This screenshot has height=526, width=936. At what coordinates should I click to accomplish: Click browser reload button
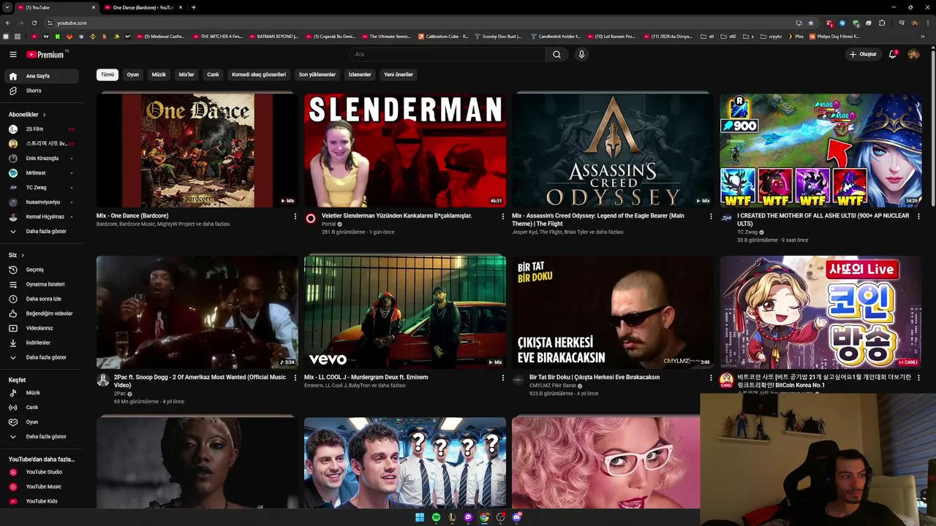(x=34, y=23)
